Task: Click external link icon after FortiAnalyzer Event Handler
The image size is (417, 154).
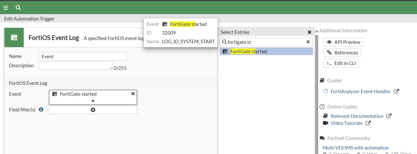Action: point(396,91)
